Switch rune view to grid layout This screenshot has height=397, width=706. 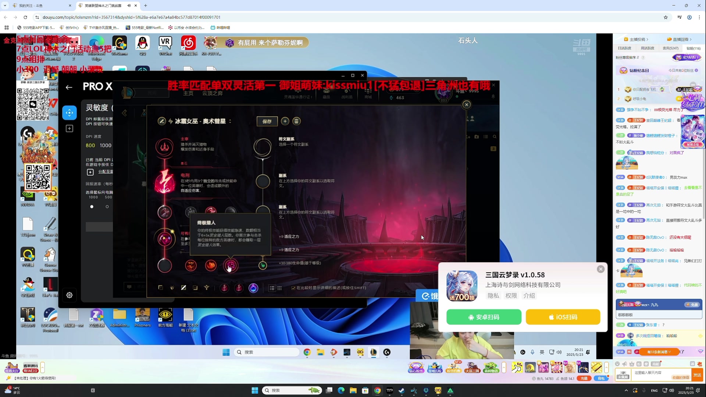[x=279, y=288]
